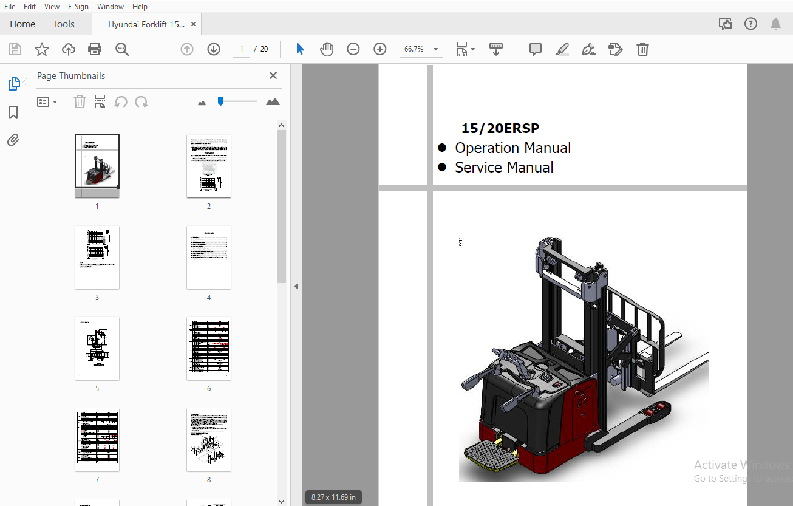Viewport: 793px width, 506px height.
Task: Open the Edit PDF tool icon
Action: 616,49
